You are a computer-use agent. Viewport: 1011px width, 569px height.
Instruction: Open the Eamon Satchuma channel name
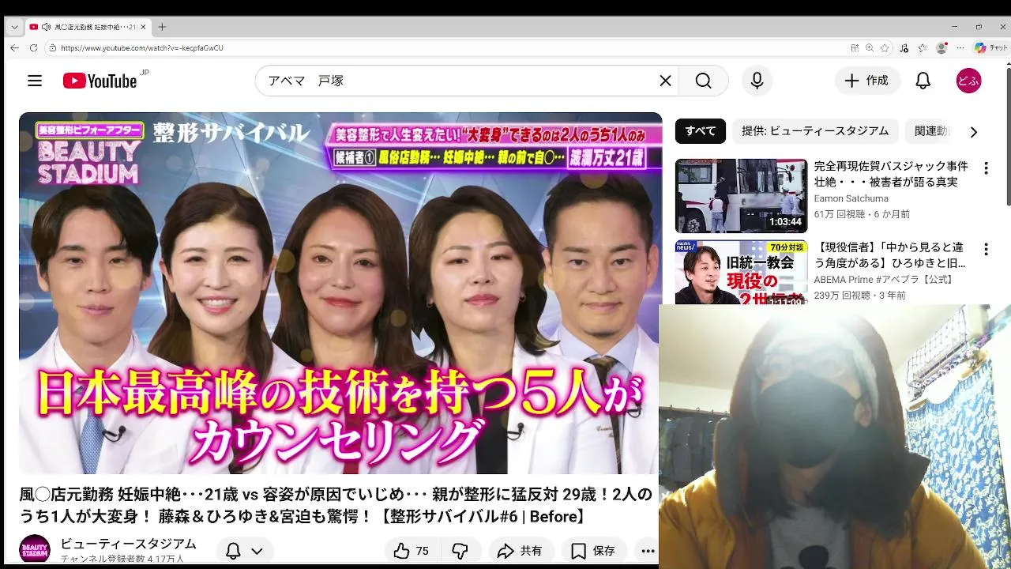851,198
